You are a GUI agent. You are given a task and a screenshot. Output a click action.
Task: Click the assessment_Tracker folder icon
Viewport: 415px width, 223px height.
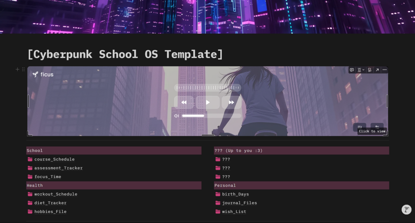30,168
